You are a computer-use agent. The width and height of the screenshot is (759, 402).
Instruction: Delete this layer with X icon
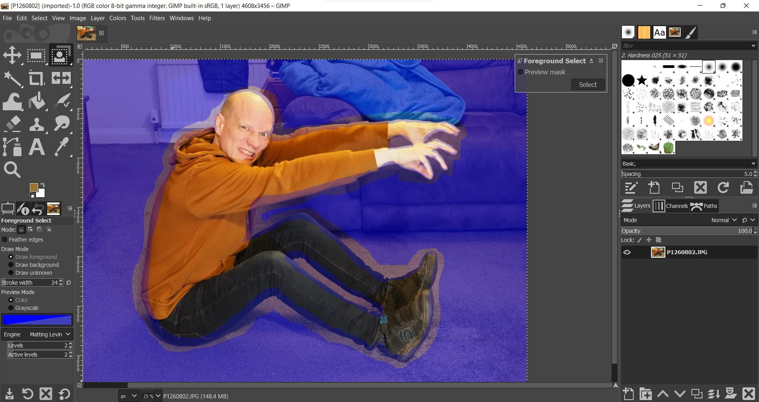(749, 394)
